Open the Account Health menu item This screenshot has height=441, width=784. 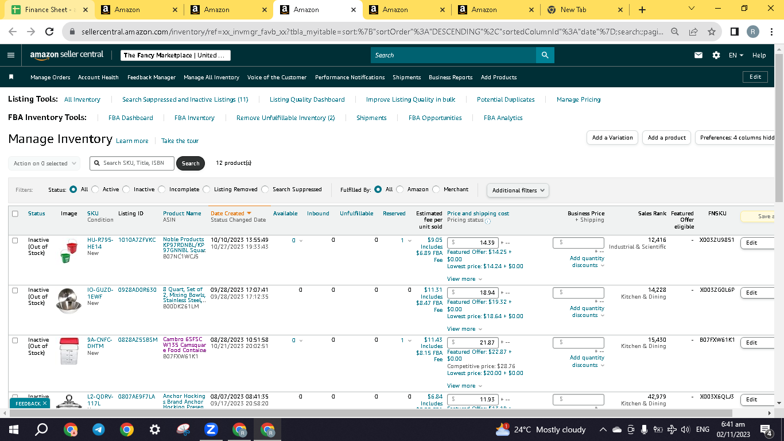(x=98, y=78)
